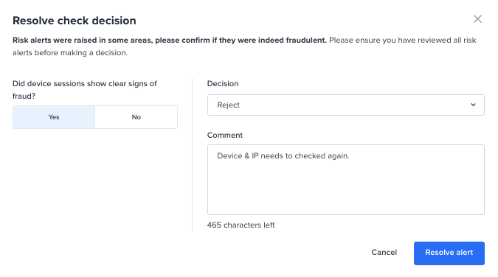Click the Resolve check decision title
This screenshot has height=277, width=498.
[75, 21]
